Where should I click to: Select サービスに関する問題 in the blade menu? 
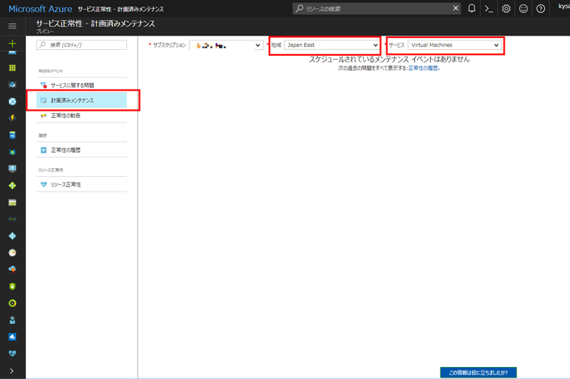(82, 85)
